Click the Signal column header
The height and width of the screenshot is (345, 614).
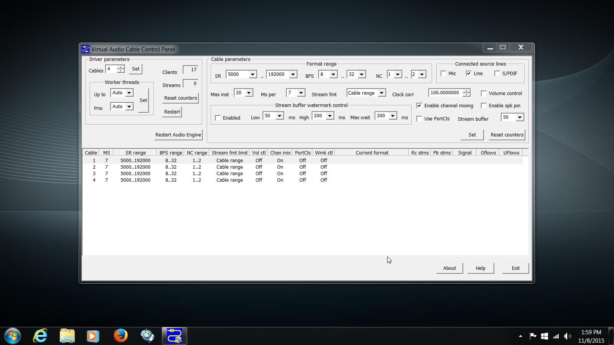(465, 153)
